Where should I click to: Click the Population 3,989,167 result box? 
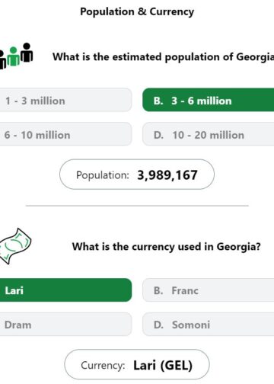137,174
